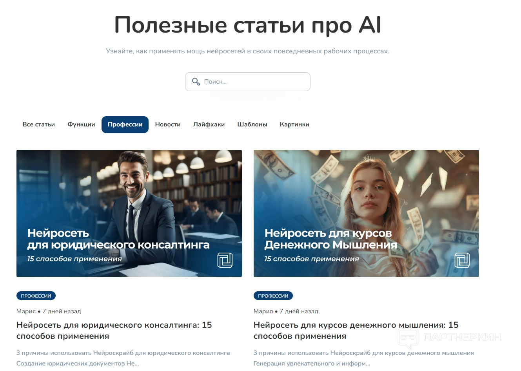Open money mindset courses thumbnail image
Viewport: 521px width, 371px height.
pyautogui.click(x=366, y=213)
